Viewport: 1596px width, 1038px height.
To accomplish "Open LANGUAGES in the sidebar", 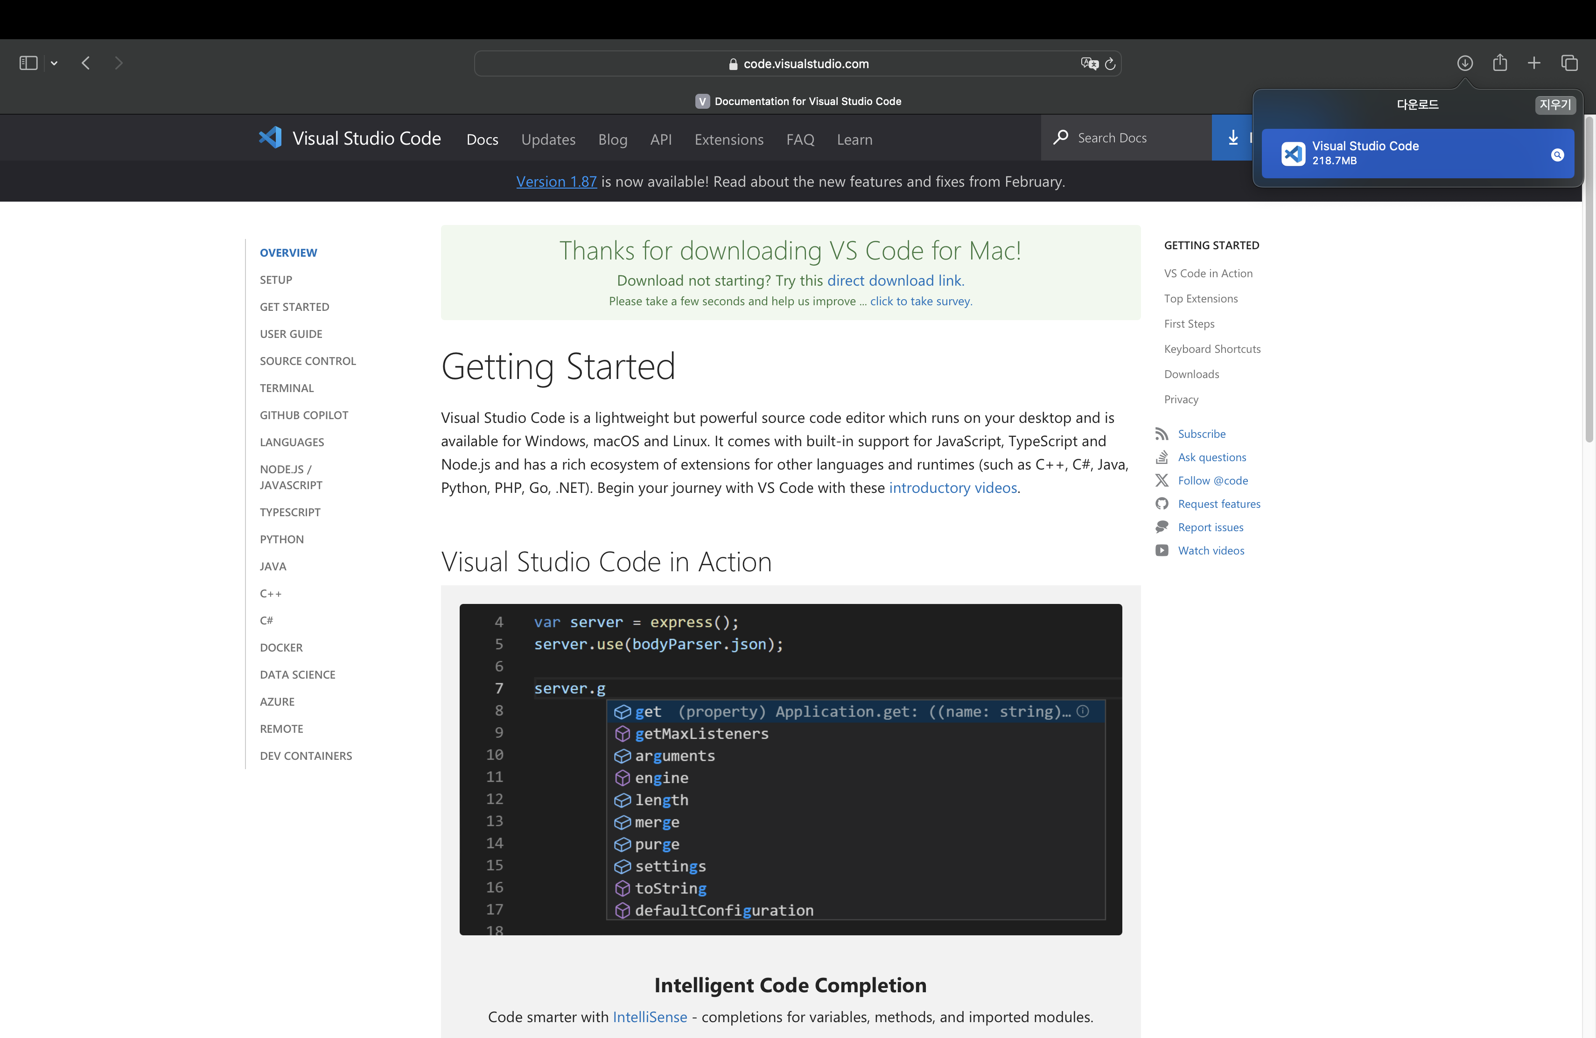I will click(x=292, y=442).
